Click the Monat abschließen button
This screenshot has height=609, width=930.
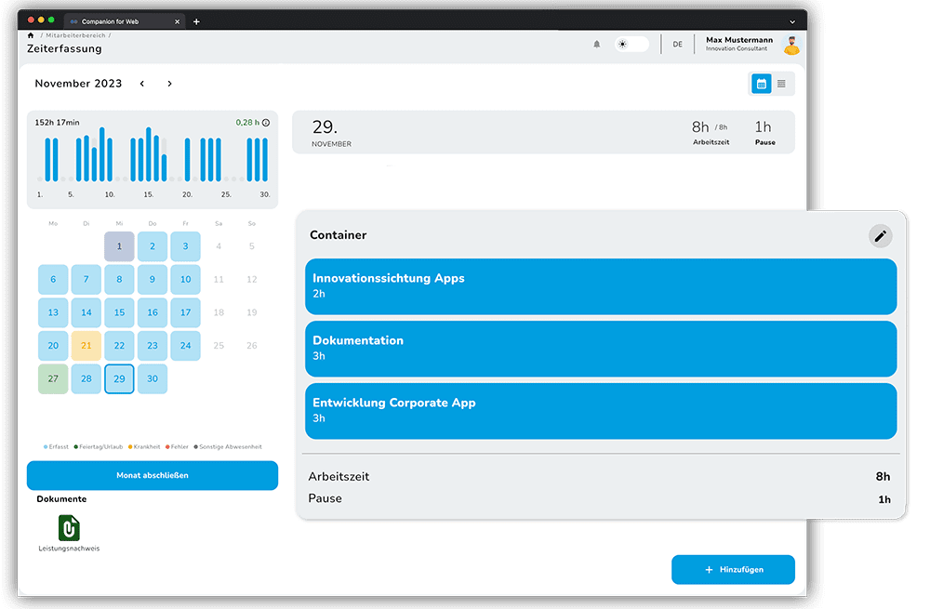point(153,475)
